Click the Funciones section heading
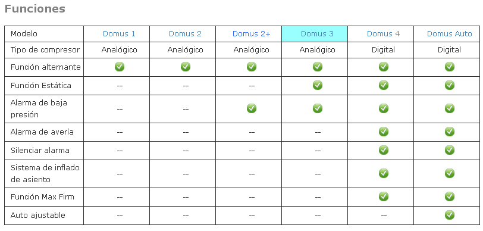Screen dimensions: 483x231 [35, 9]
